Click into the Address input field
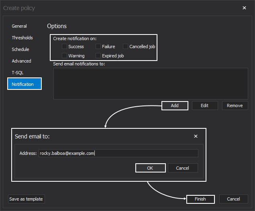The height and width of the screenshot is (211, 255). click(x=118, y=153)
